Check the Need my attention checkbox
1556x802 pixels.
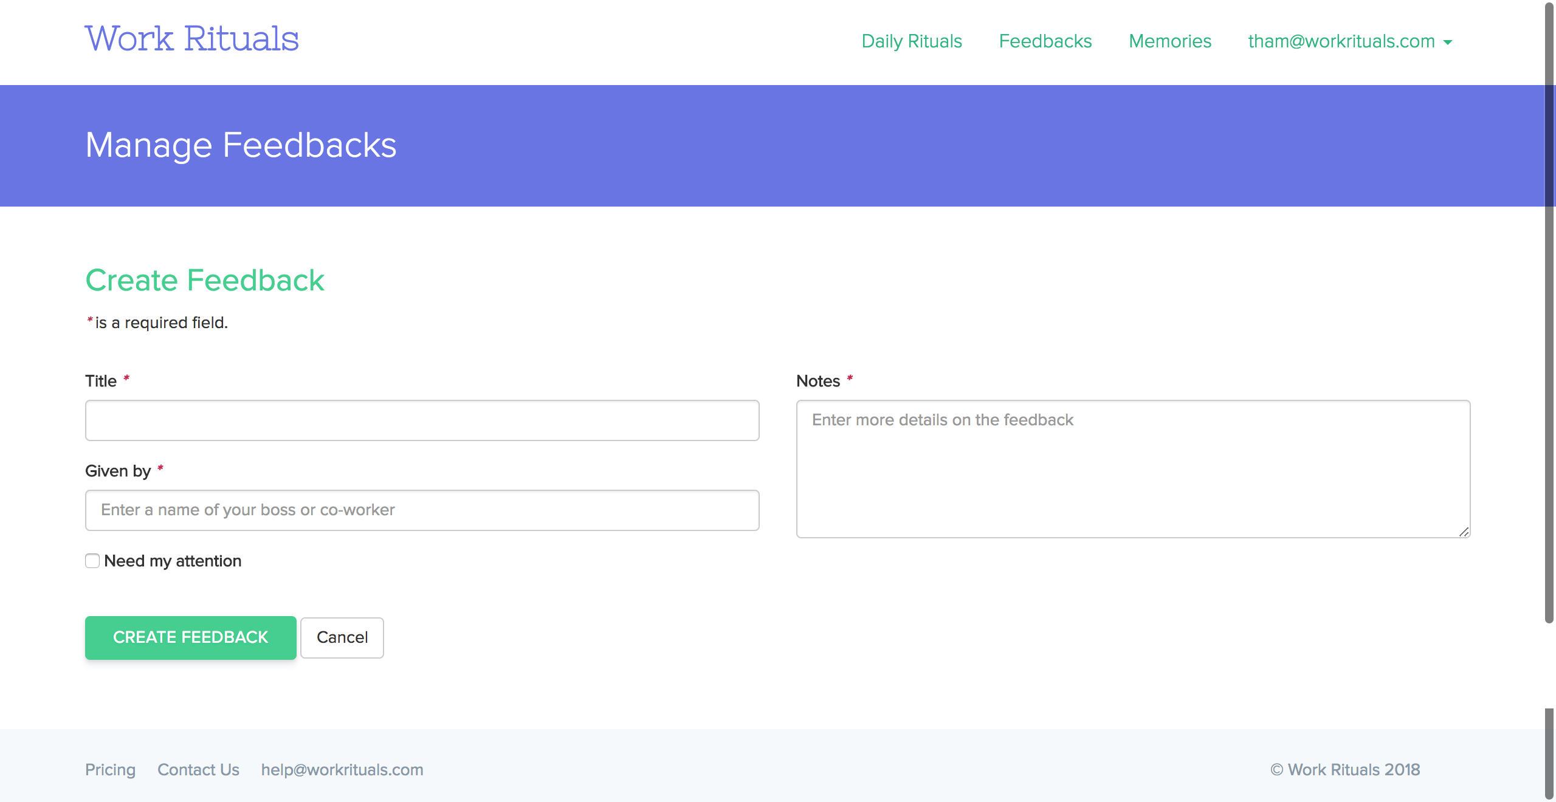[x=92, y=561]
